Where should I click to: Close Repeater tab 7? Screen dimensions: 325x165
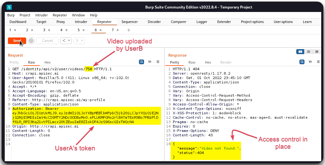[x=117, y=30]
